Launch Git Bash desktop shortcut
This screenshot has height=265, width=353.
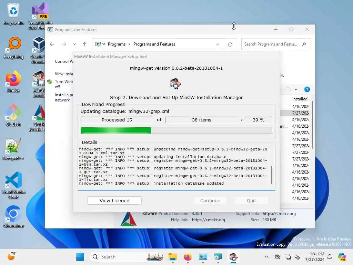pos(13,115)
